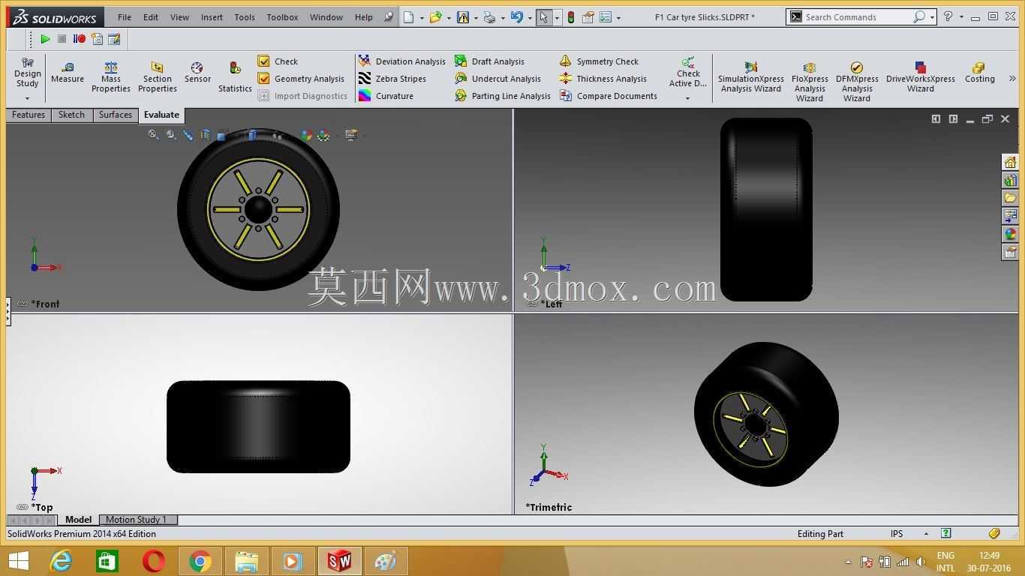Click the Check entities tool
Image resolution: width=1025 pixels, height=576 pixels.
[278, 61]
